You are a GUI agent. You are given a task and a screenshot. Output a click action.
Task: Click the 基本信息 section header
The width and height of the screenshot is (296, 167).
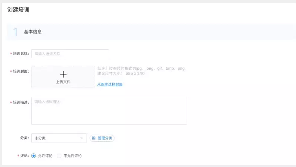pyautogui.click(x=33, y=32)
